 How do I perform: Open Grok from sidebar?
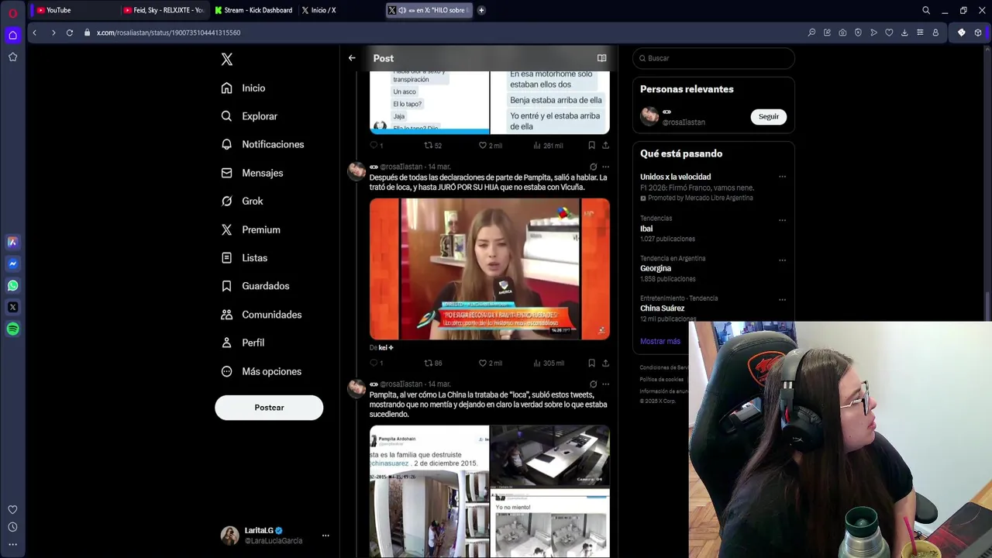(242, 201)
